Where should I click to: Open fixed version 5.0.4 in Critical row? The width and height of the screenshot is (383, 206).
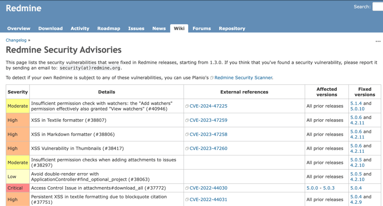356,188
